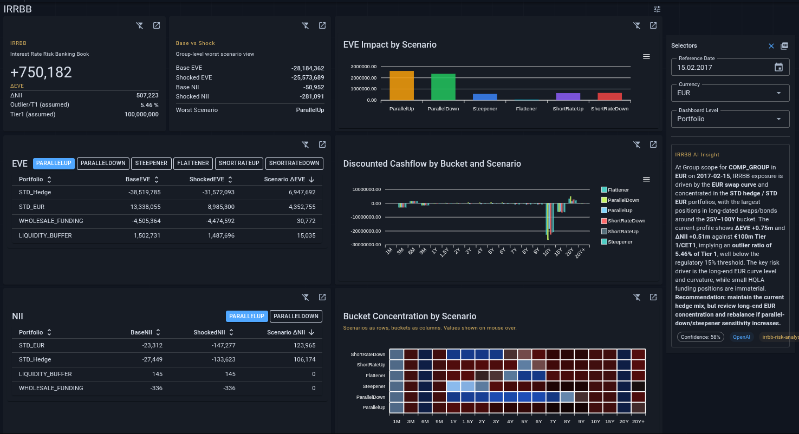This screenshot has height=434, width=799.
Task: Open EVE table panel externally
Action: point(322,144)
